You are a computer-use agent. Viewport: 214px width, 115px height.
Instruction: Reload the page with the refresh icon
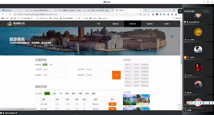[10, 14]
